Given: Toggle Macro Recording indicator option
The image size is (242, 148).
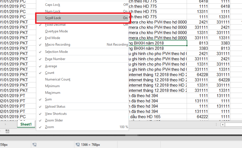Looking at the screenshot, I should [x=82, y=44].
